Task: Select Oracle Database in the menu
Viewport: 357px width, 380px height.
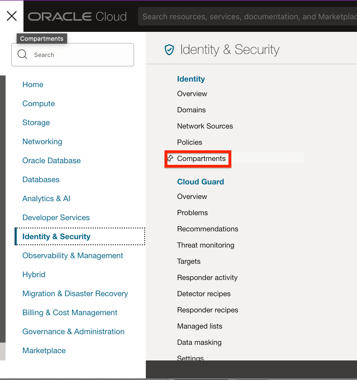Action: pos(51,161)
